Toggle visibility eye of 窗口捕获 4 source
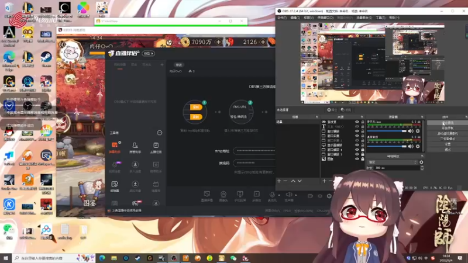Viewport: 468px width, 263px height. pos(357,150)
